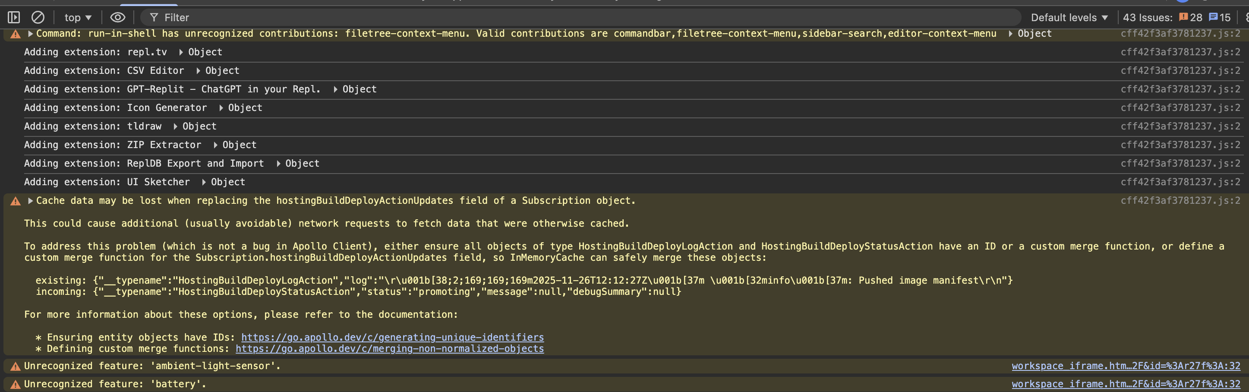1249x392 pixels.
Task: Open the eye live expression tool
Action: click(118, 17)
